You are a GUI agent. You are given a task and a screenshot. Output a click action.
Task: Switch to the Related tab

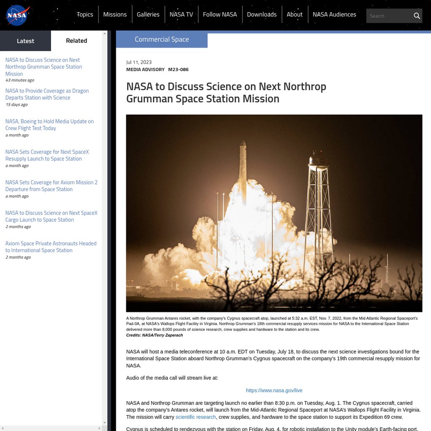coord(77,41)
